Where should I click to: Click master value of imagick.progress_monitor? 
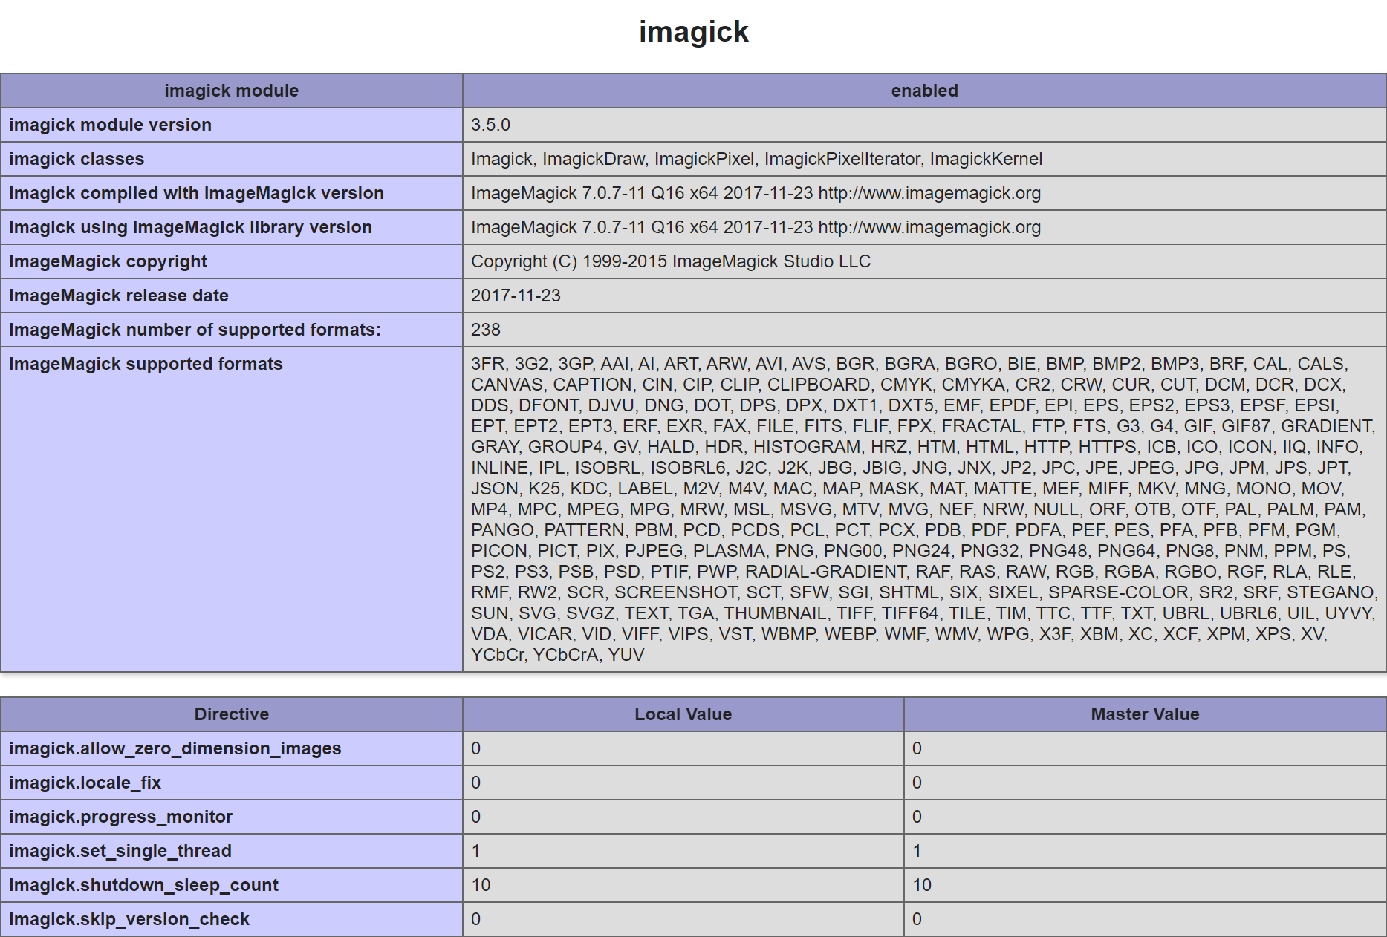coord(917,817)
